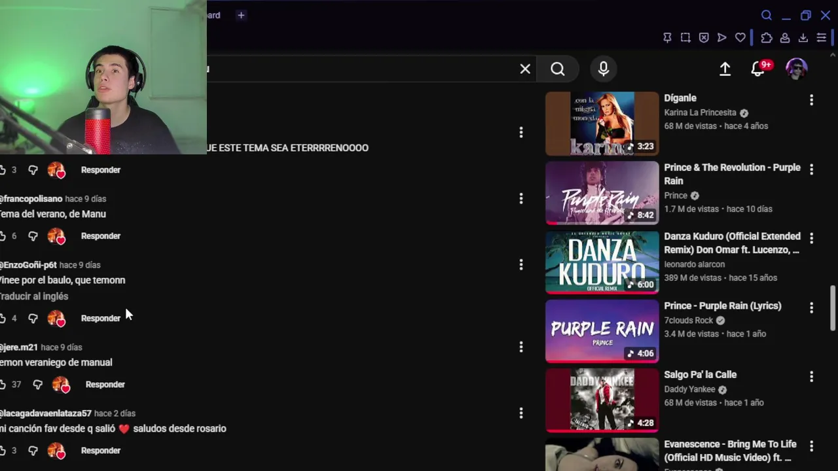Open options for Danza Kuduro video

click(x=811, y=238)
